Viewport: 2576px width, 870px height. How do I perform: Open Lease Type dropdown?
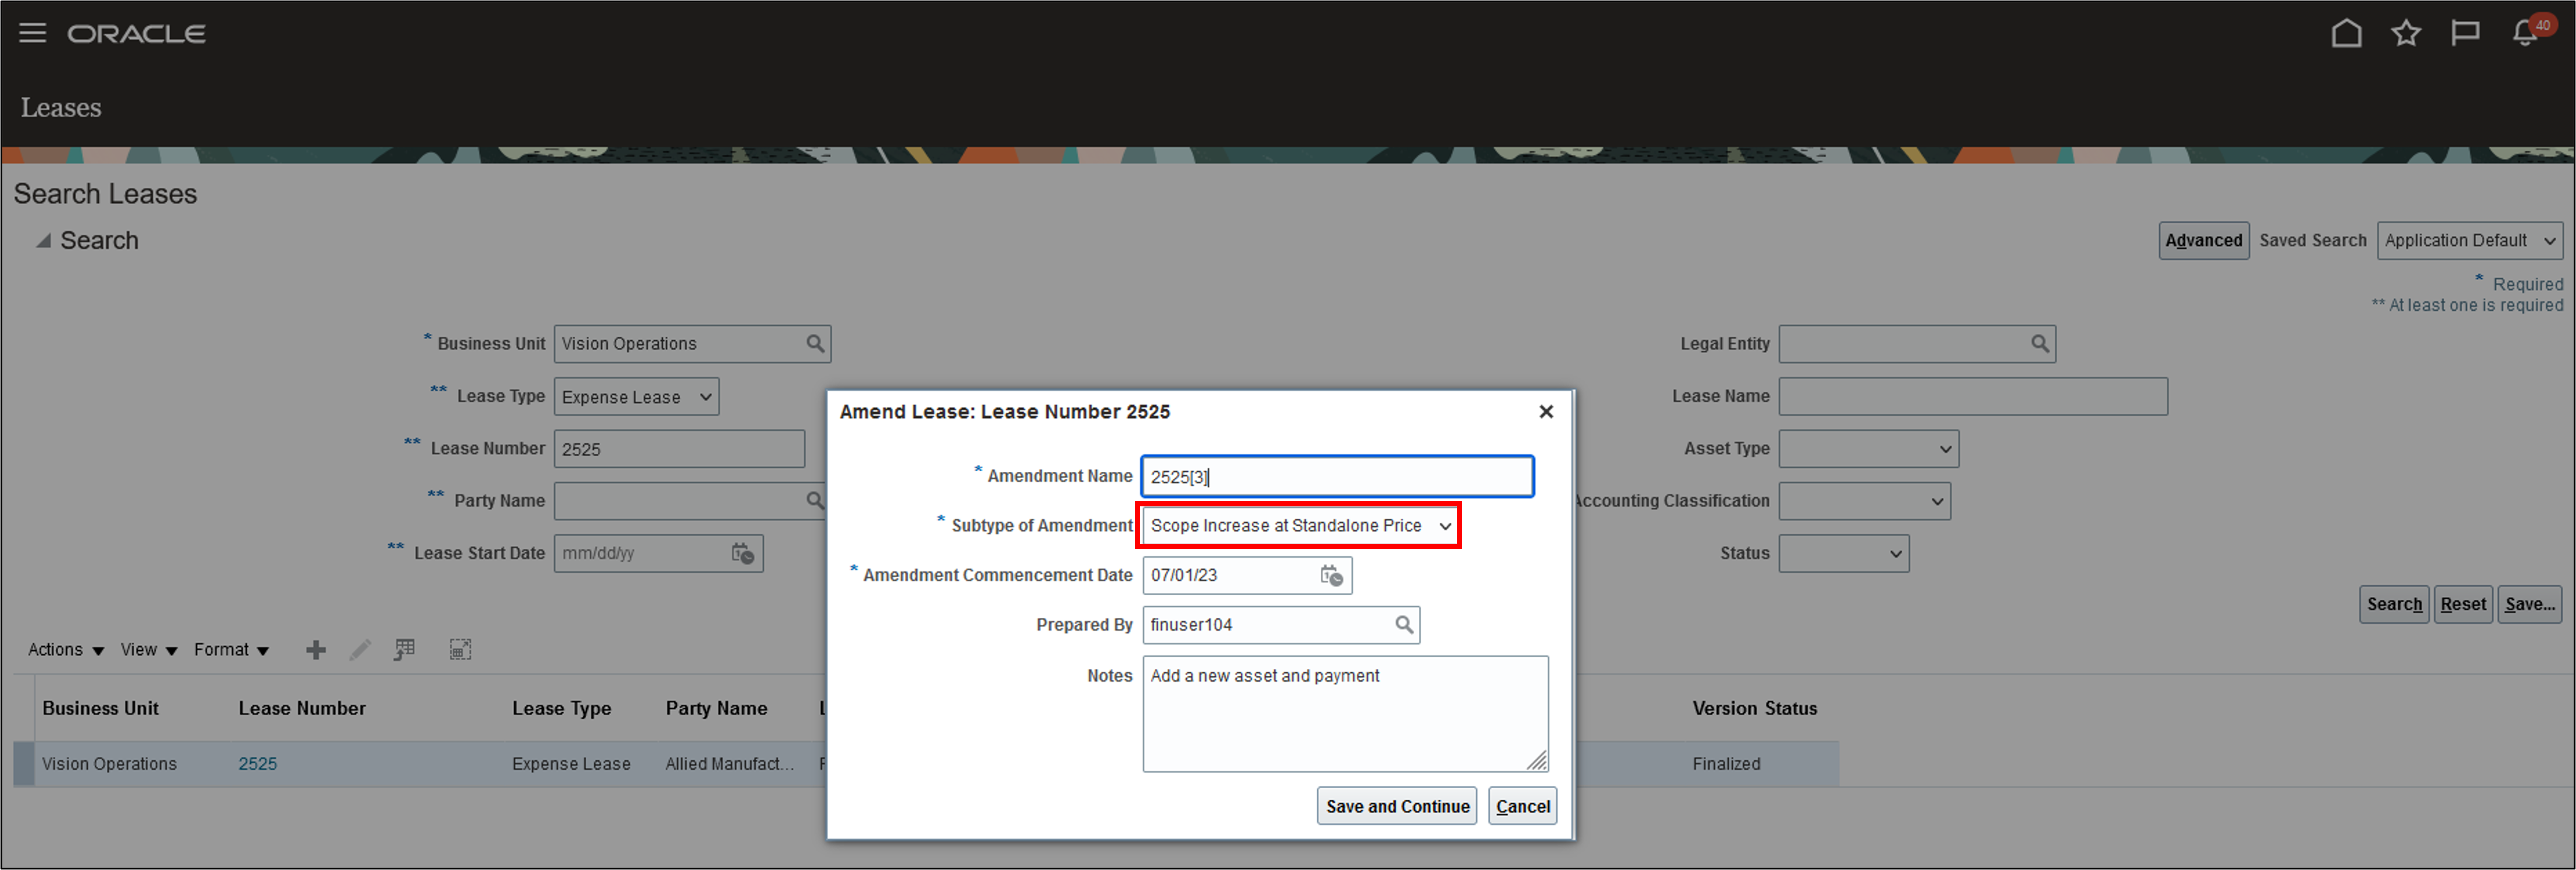pos(705,397)
